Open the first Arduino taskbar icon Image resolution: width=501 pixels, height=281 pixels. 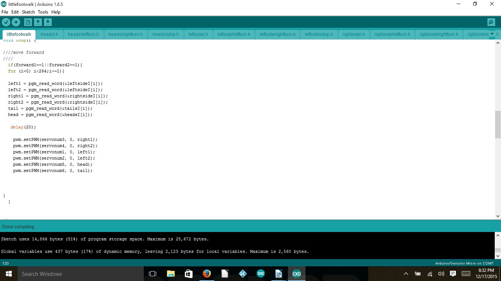pyautogui.click(x=260, y=274)
